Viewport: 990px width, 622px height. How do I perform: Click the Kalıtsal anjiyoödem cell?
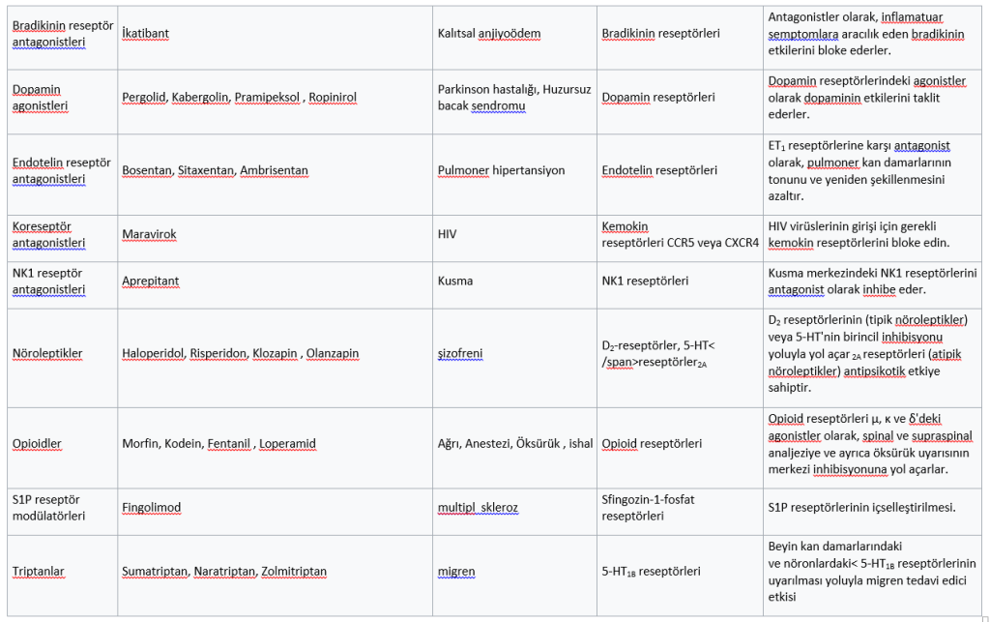[x=488, y=33]
